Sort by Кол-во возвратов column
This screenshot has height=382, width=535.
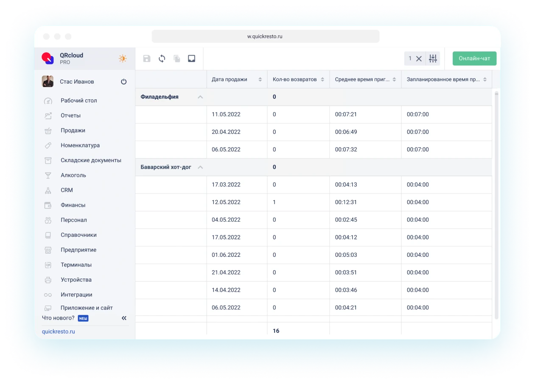322,79
